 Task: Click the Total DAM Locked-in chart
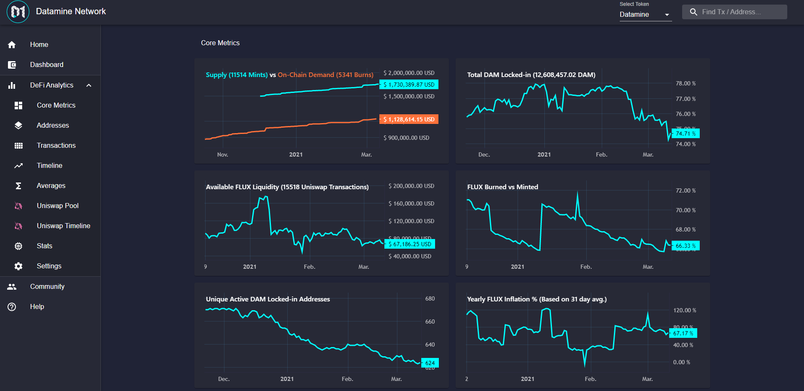(583, 111)
